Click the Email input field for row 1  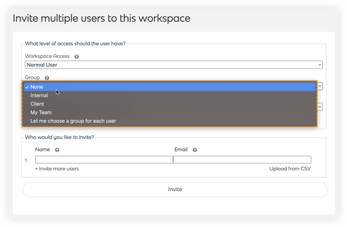click(242, 160)
